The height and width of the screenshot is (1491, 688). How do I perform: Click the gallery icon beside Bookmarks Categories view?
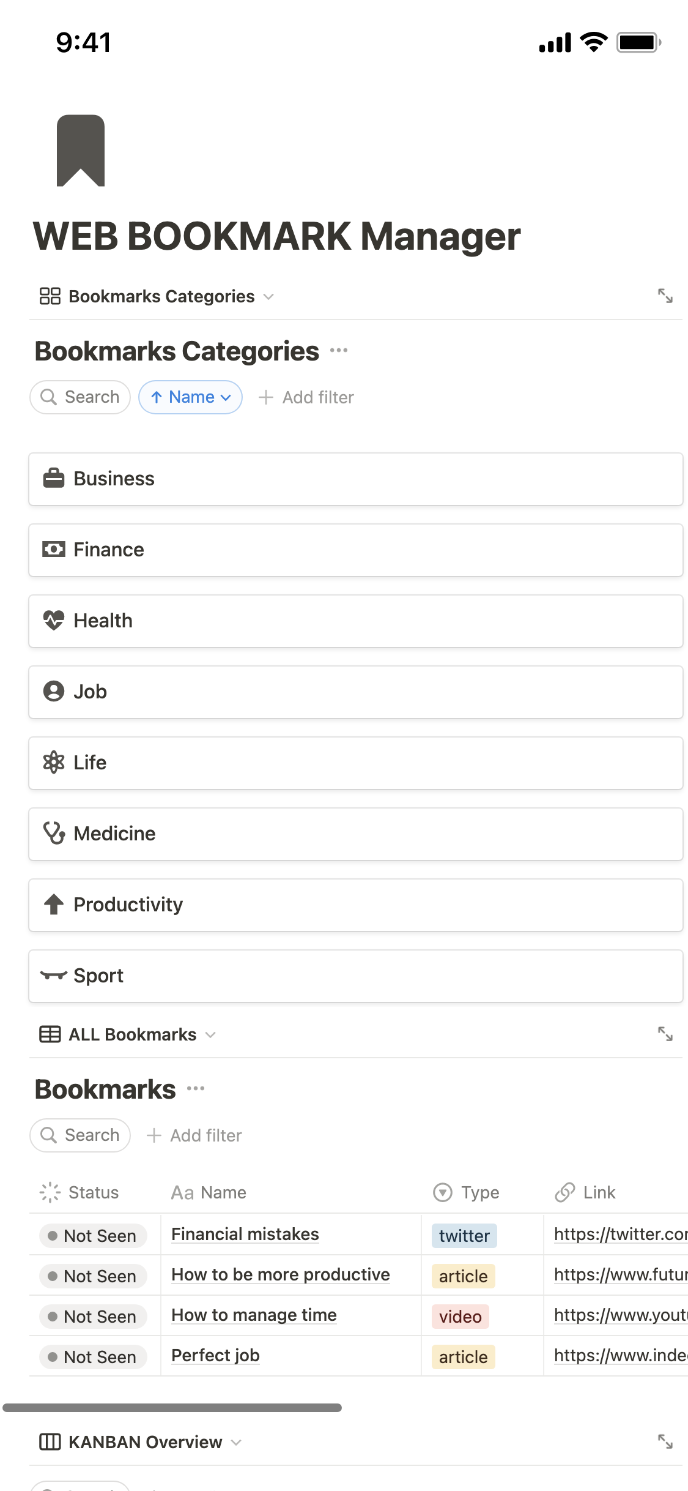[x=50, y=296]
